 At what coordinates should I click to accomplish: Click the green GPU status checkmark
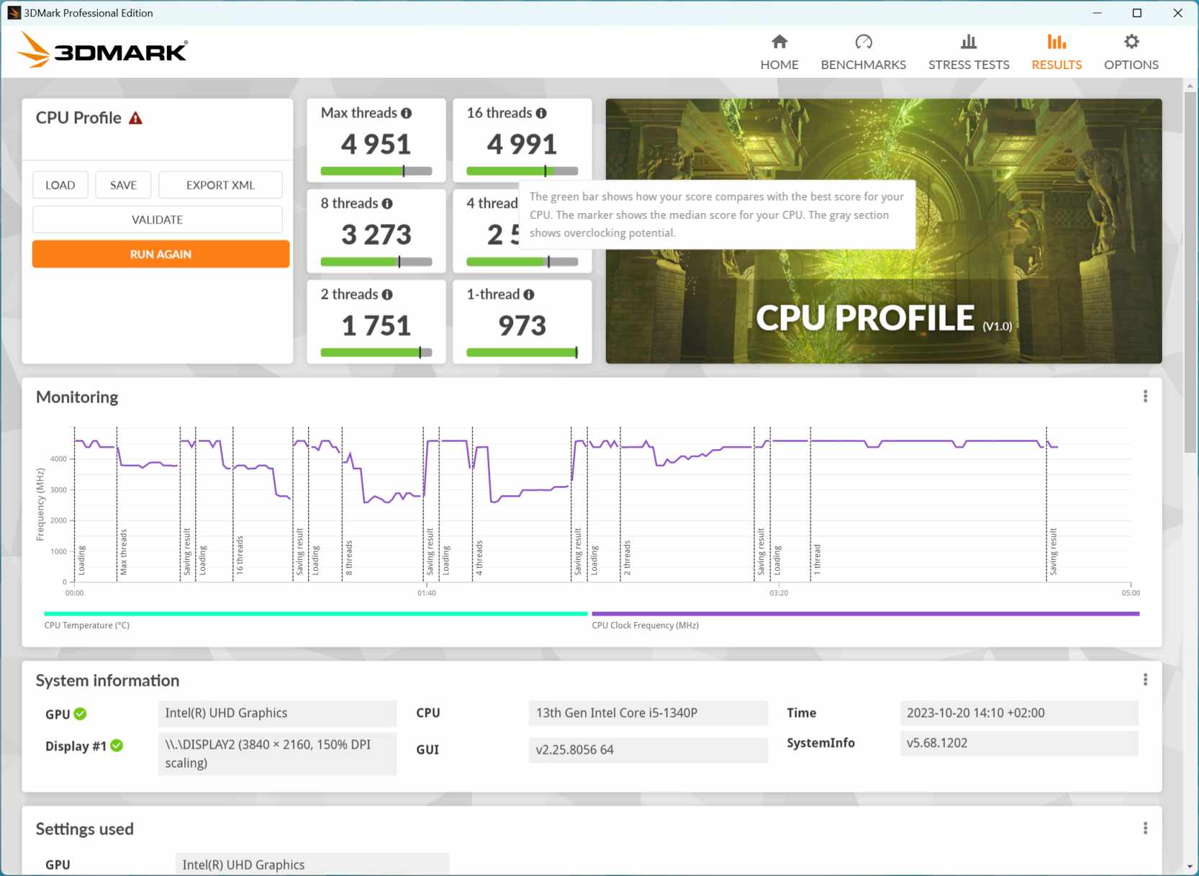click(81, 713)
